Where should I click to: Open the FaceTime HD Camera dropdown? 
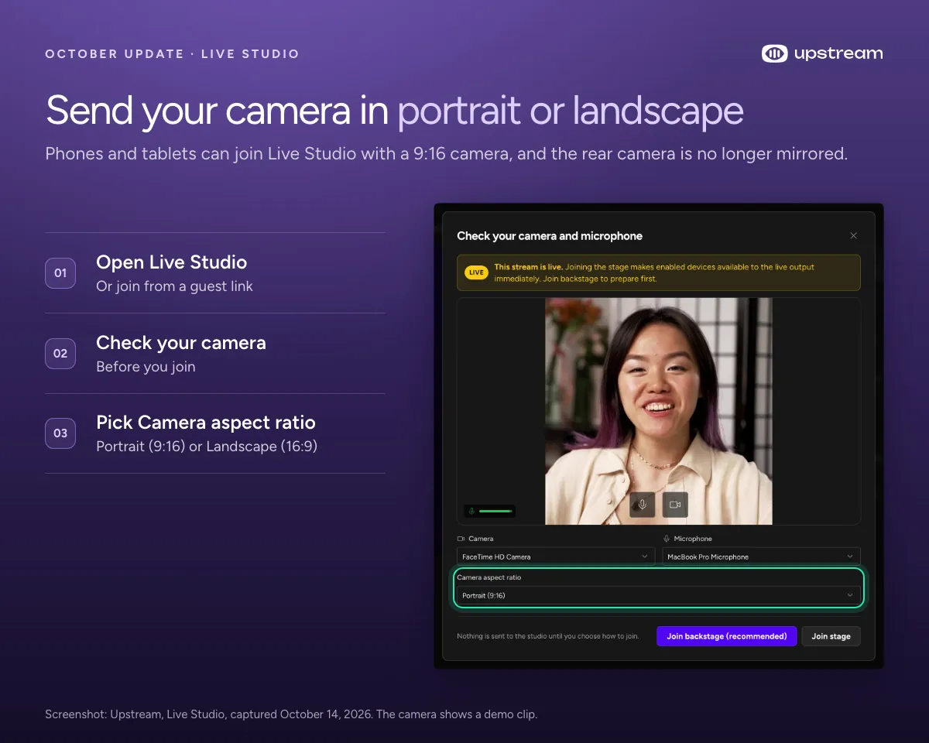click(556, 556)
